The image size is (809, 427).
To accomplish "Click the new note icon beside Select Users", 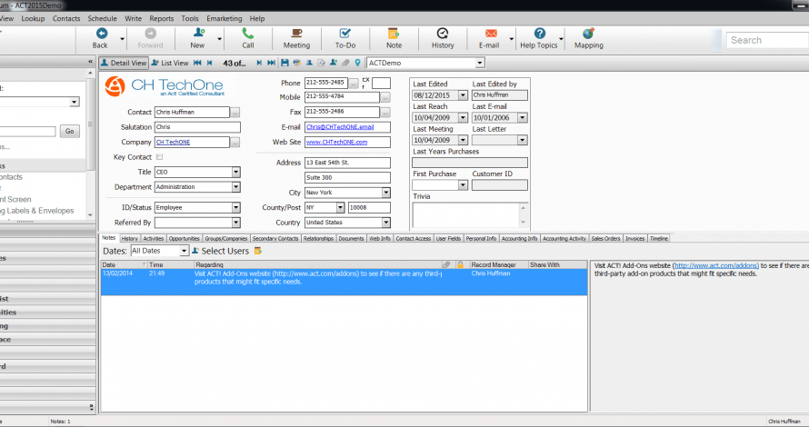I will pyautogui.click(x=258, y=251).
